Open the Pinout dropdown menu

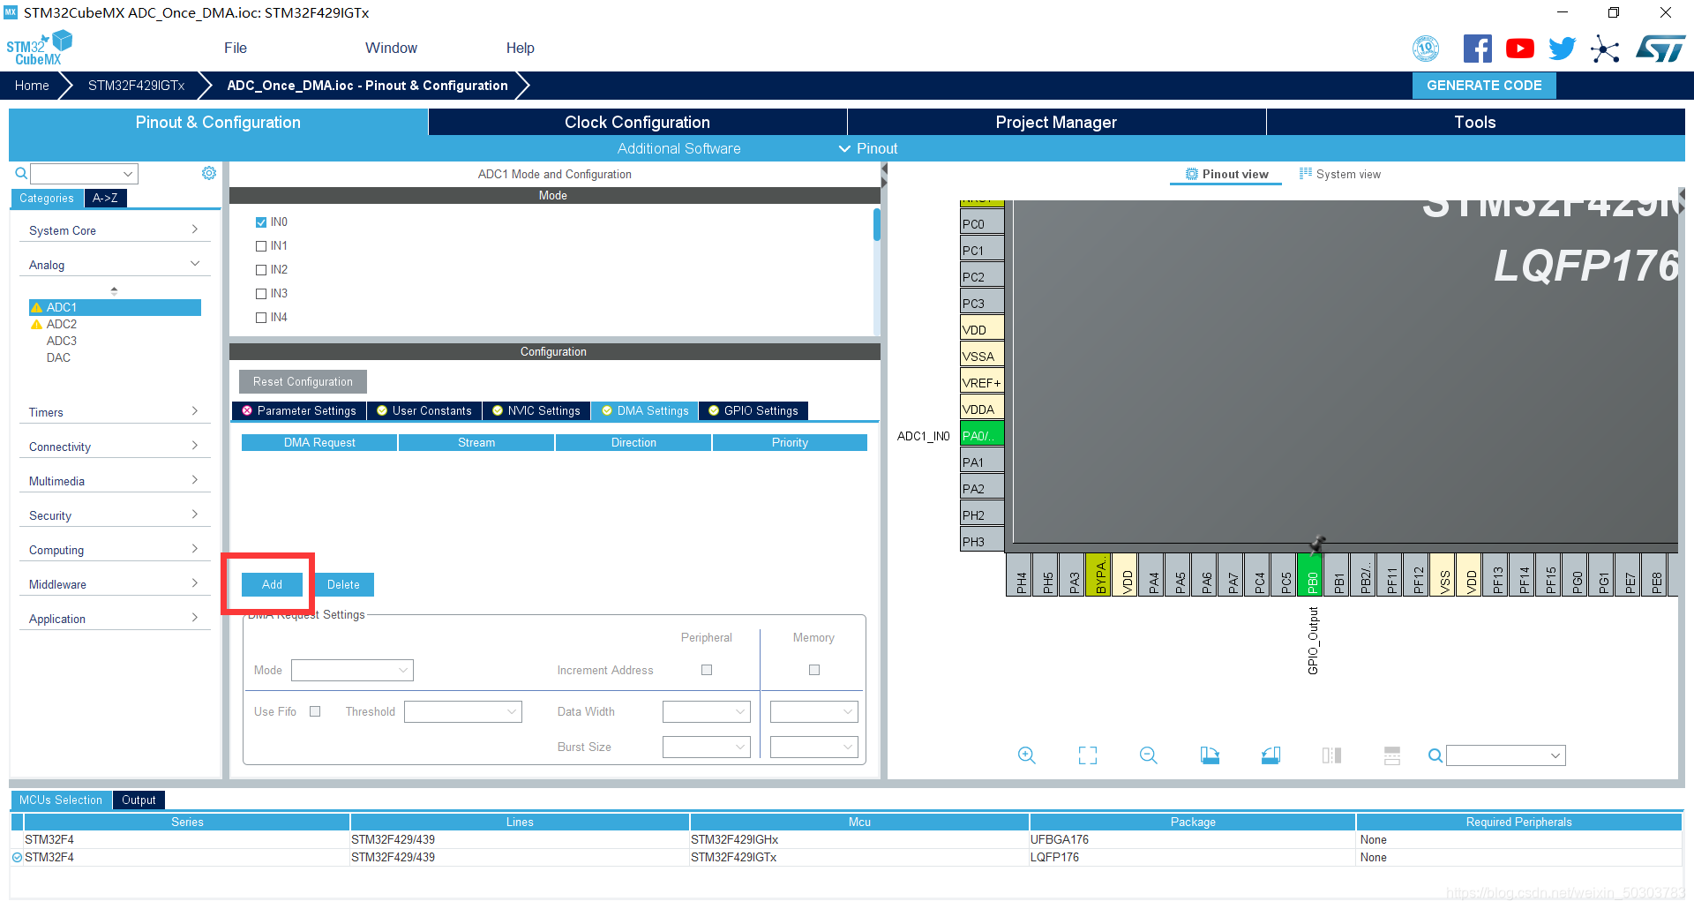868,148
